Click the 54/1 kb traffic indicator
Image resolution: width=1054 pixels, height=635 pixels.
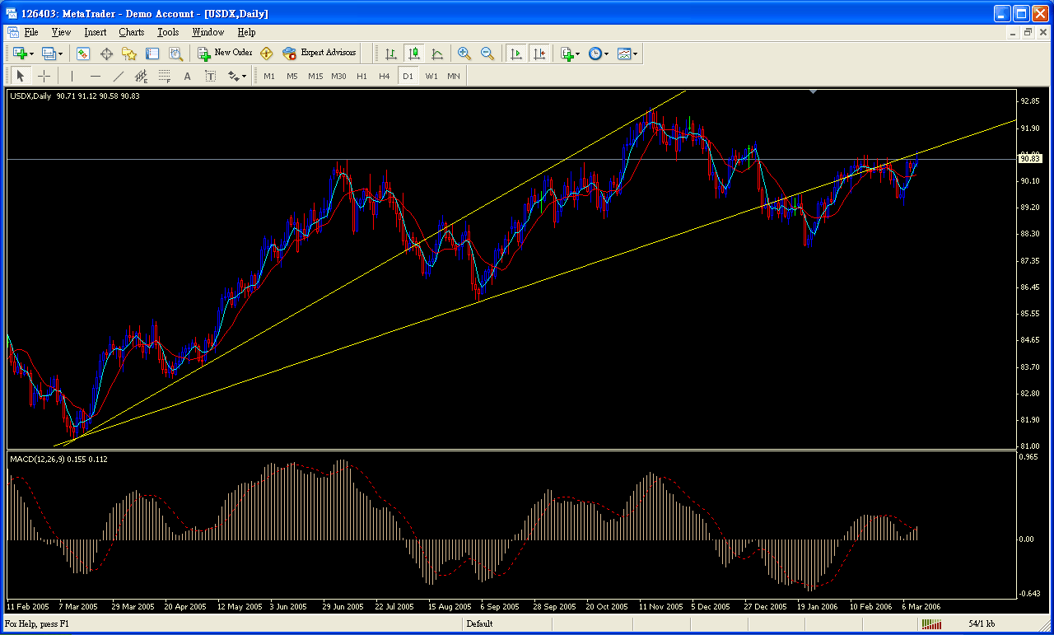[983, 624]
